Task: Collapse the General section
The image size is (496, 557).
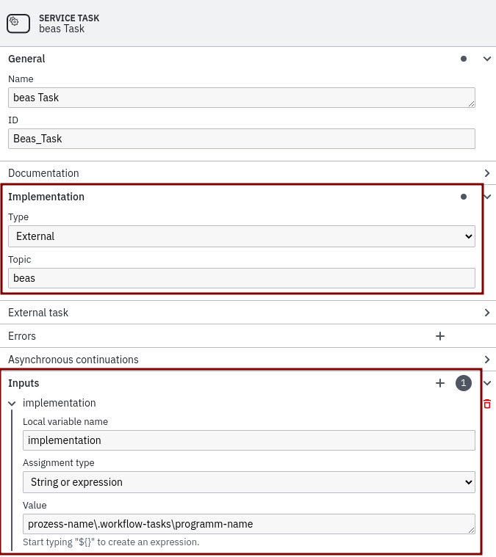Action: coord(486,59)
